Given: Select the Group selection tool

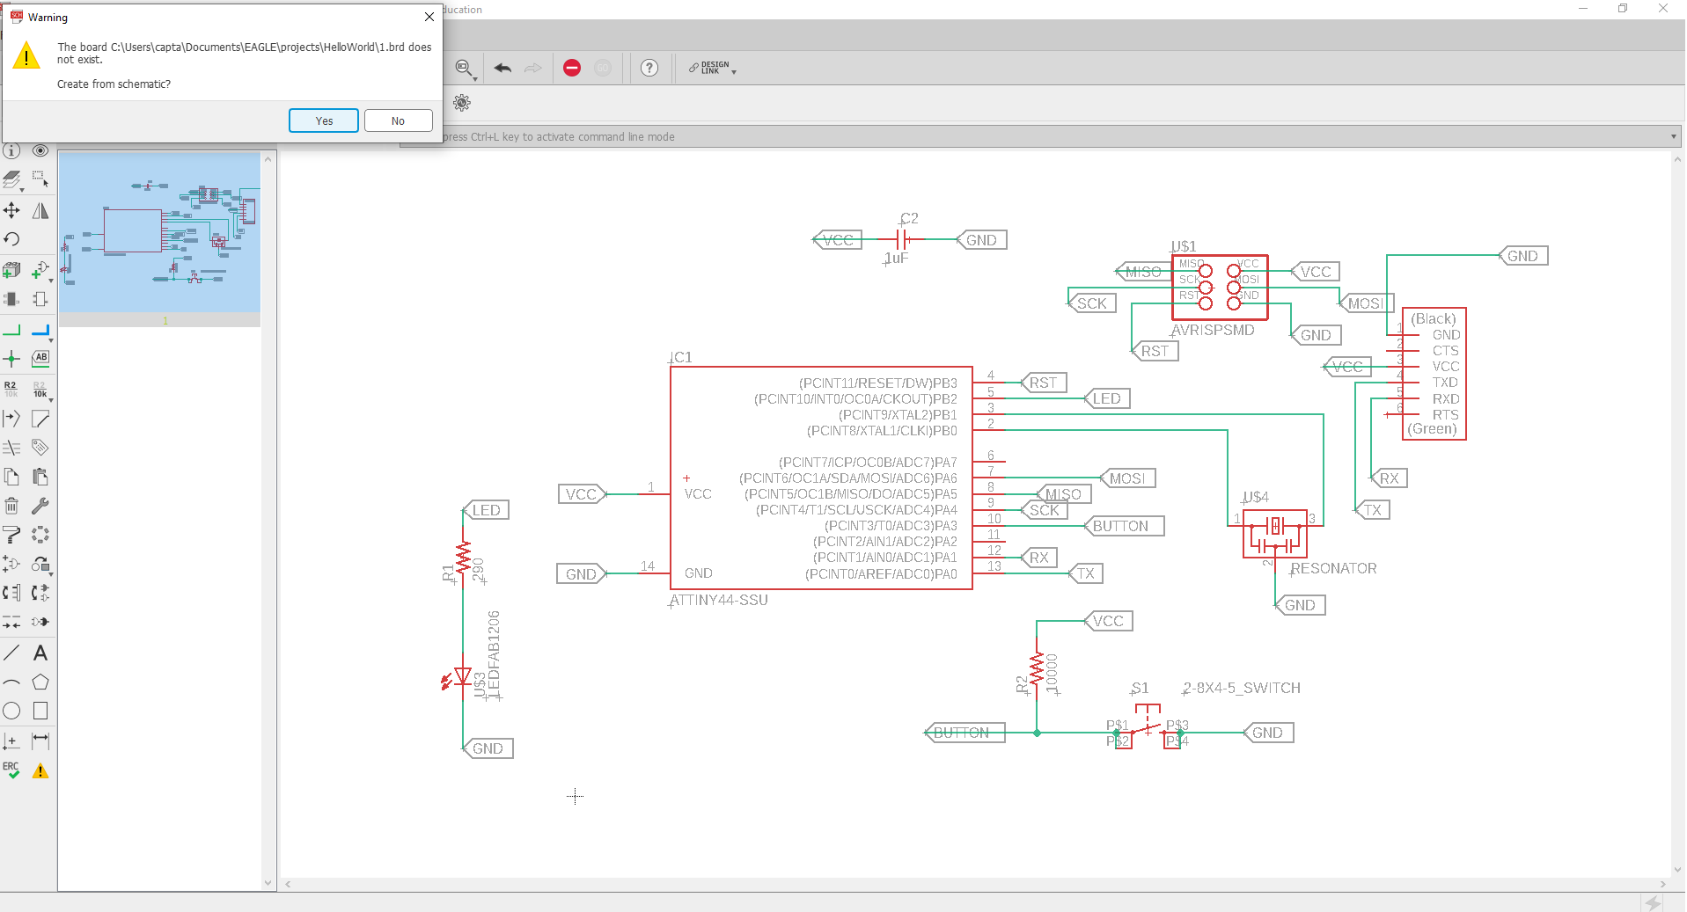Looking at the screenshot, I should tap(40, 180).
